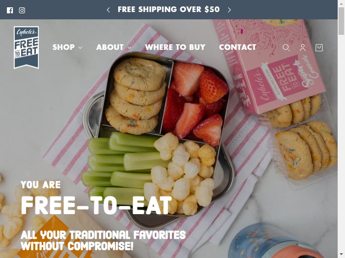Screen dimensions: 345x258
Task: Click the Free Shipping Over $50 banner text
Action: [x=169, y=9]
